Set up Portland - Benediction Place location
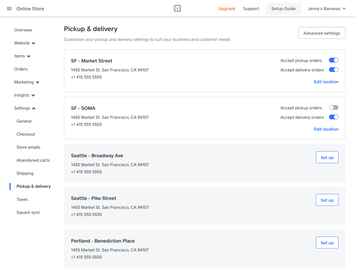 click(x=327, y=243)
